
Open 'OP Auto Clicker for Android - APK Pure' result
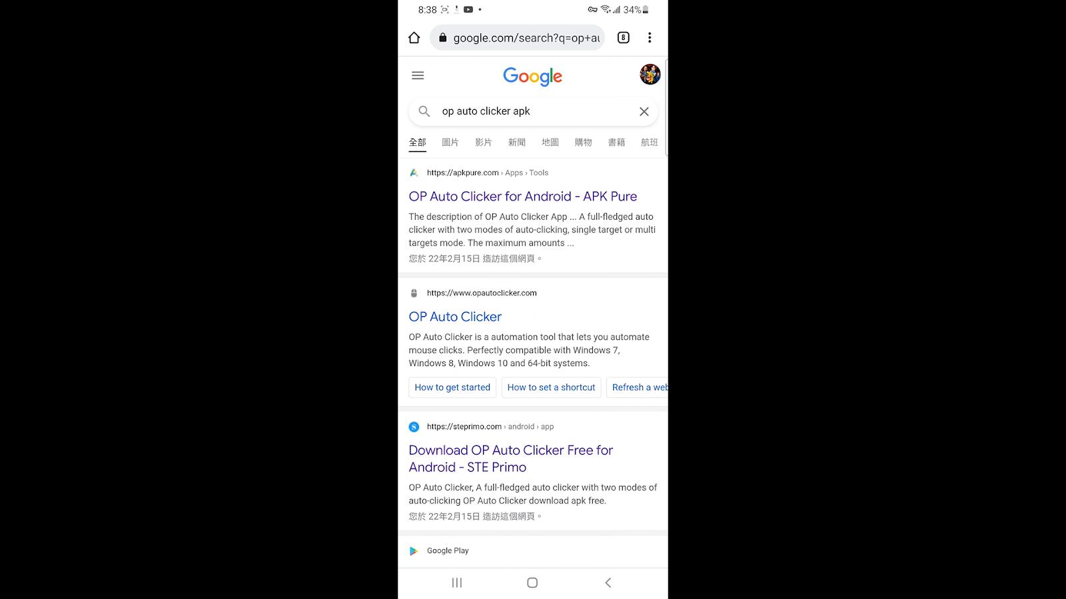[523, 196]
